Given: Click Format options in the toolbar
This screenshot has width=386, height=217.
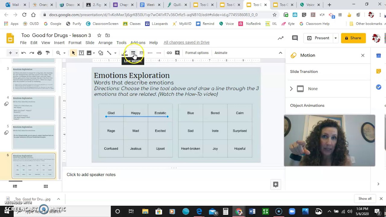Looking at the screenshot, I should pyautogui.click(x=197, y=53).
